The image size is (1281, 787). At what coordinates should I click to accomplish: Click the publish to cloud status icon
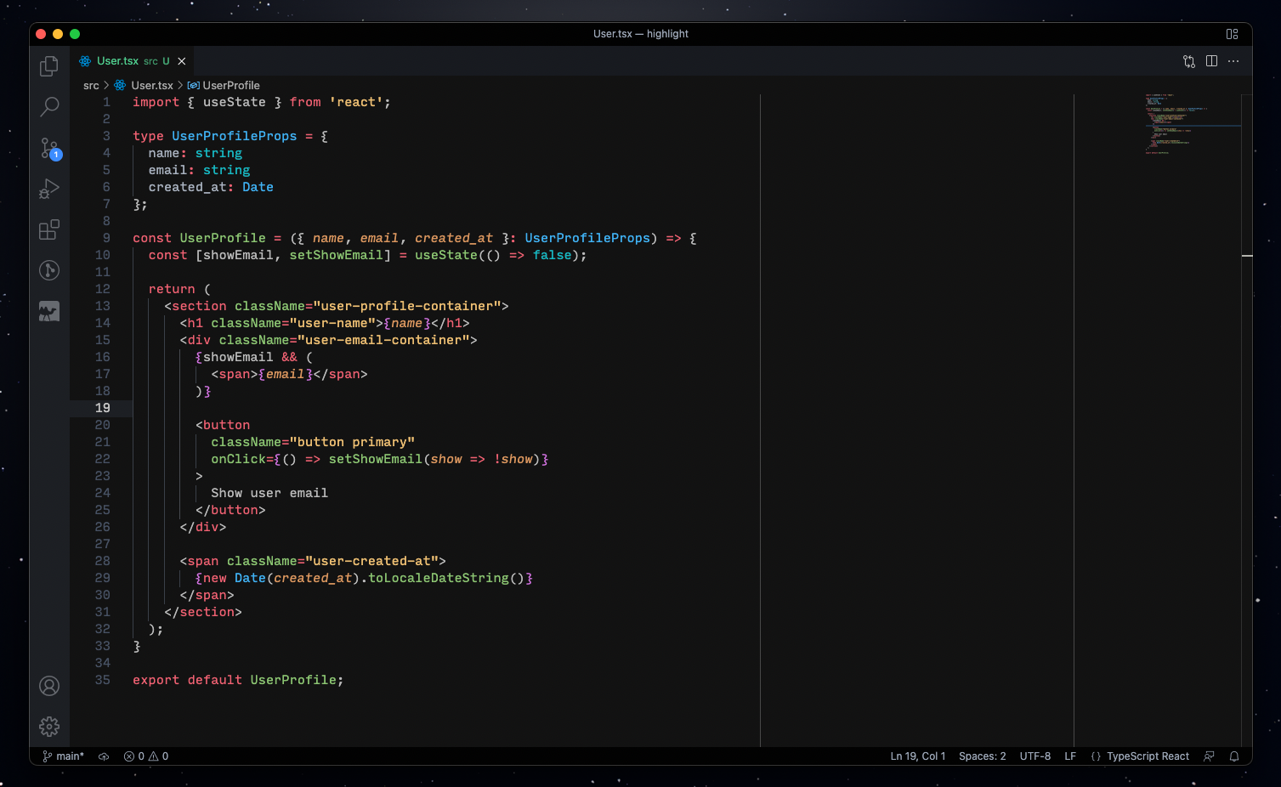[104, 756]
